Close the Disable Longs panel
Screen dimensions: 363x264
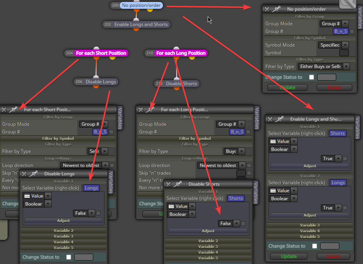pyautogui.click(x=24, y=173)
